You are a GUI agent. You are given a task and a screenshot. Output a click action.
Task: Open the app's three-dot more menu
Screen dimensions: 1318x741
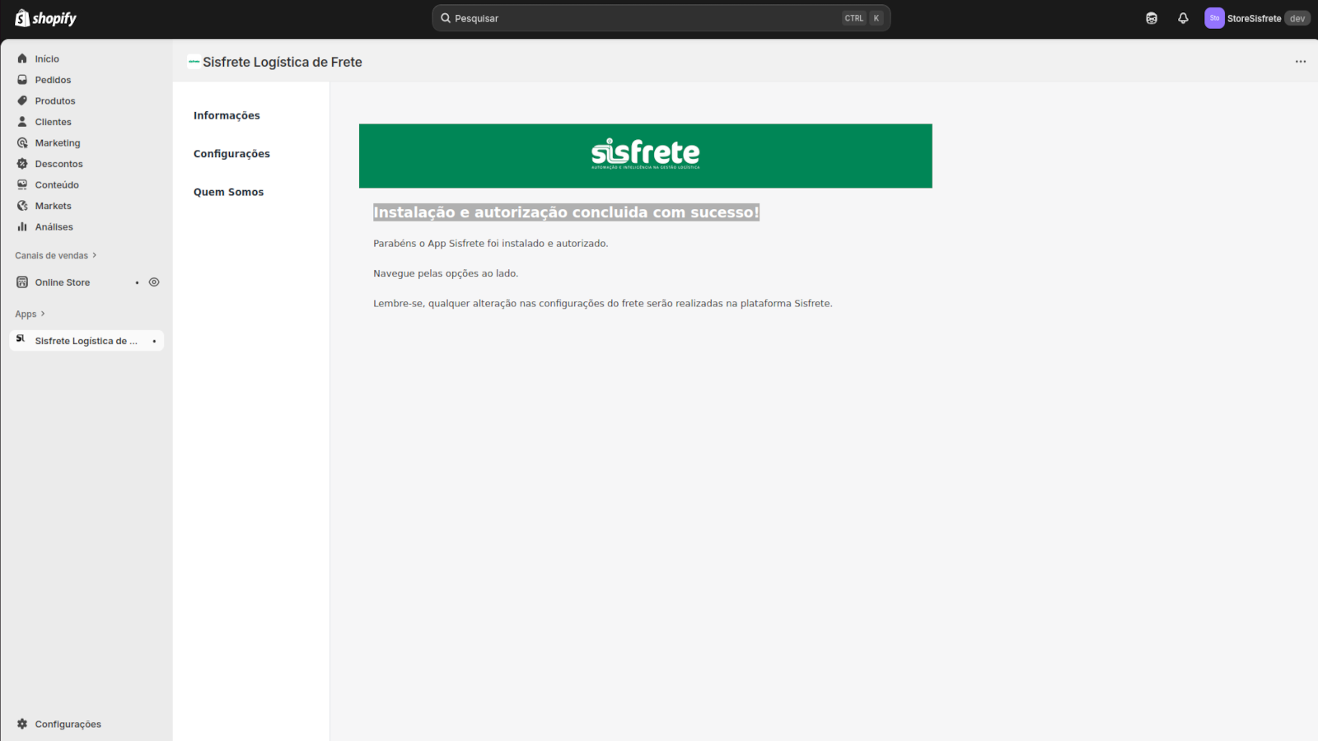(1301, 62)
